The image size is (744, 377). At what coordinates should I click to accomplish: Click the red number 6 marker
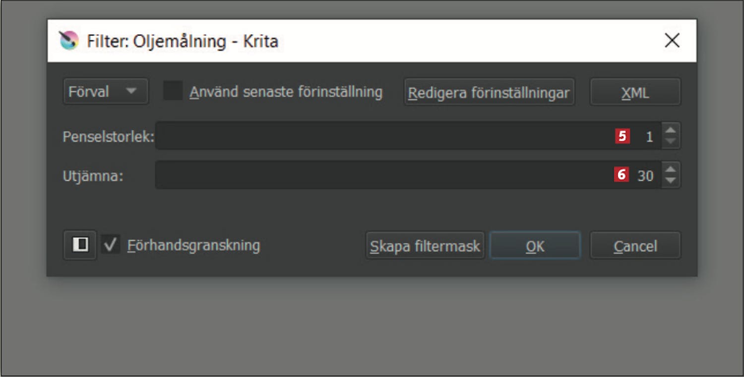621,175
